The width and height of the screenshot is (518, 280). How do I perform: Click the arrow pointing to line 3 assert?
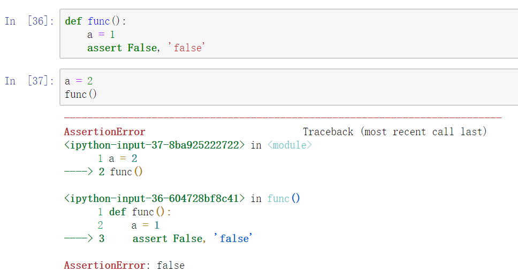78,238
